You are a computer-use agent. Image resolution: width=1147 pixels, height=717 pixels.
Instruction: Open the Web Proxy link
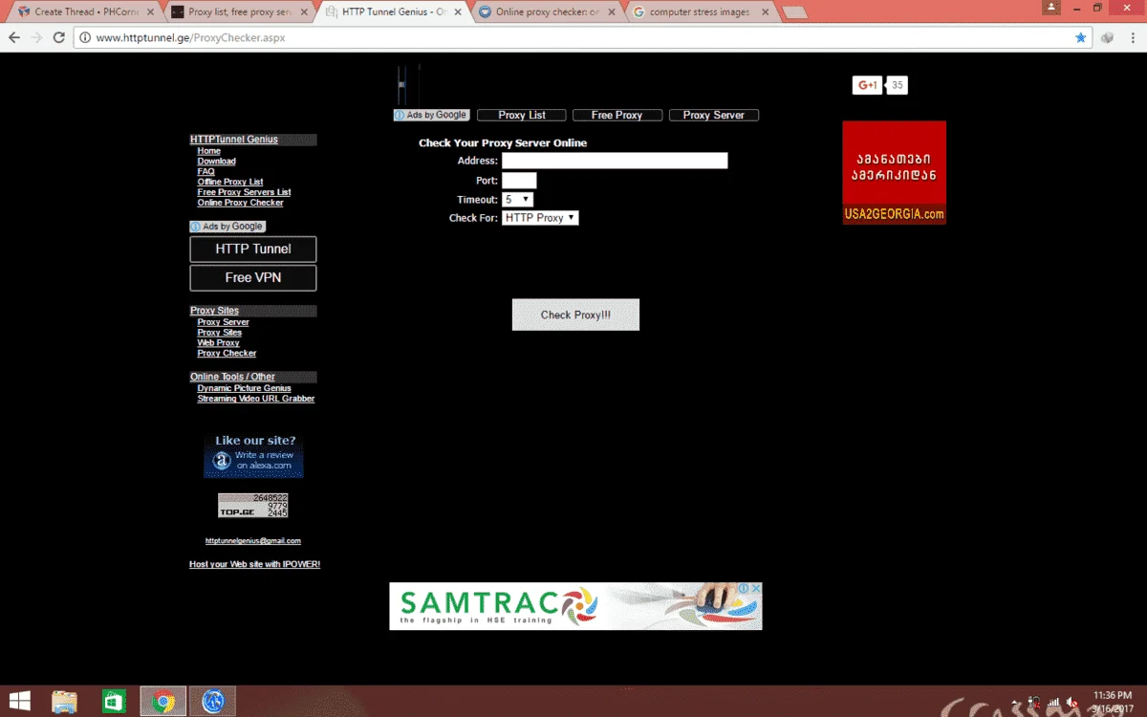[218, 342]
